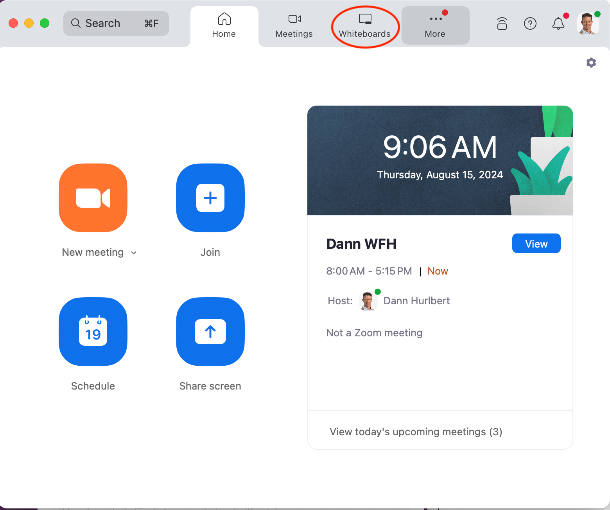Click the Zoom Rooms pairing icon
The width and height of the screenshot is (610, 510).
coord(502,23)
